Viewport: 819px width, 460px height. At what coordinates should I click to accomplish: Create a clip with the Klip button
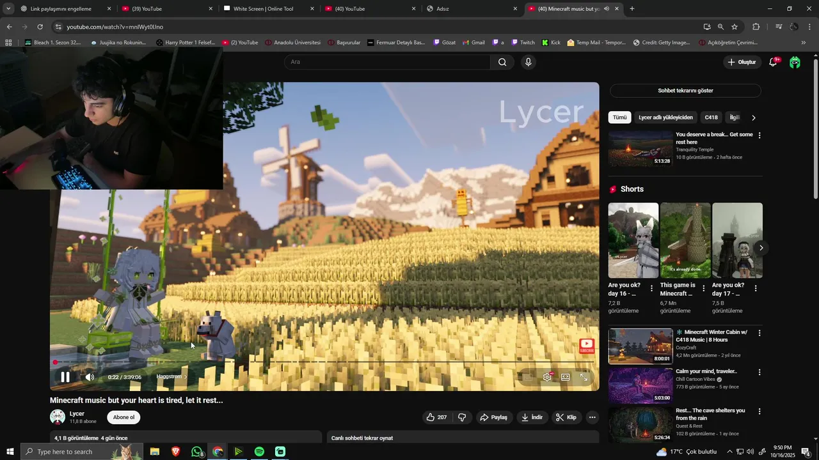[x=566, y=417]
